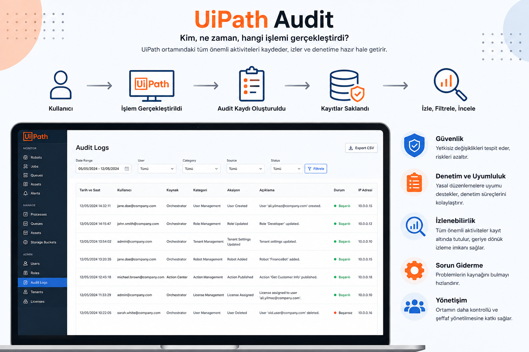Select the Users icon under ADMIN
529x352 pixels.
click(x=25, y=264)
